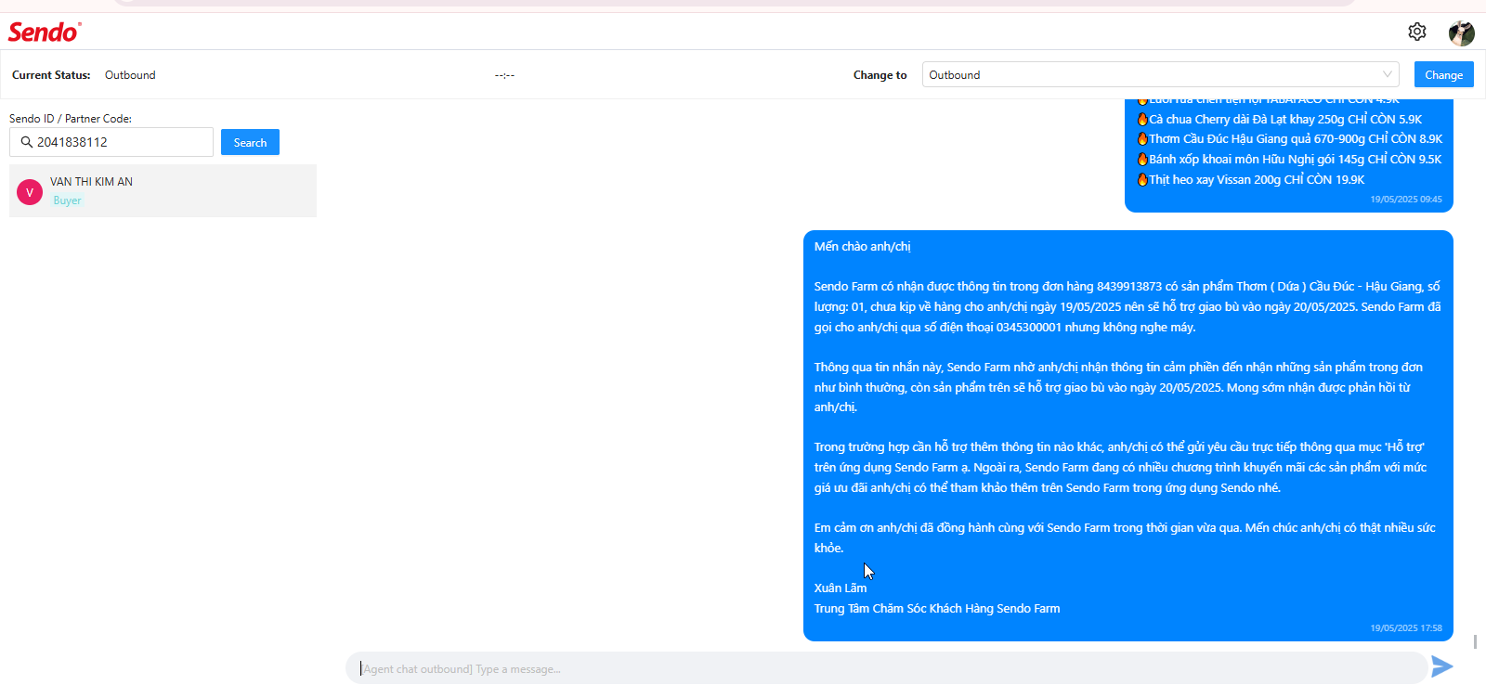Focus the Sendo ID / Partner Code input
Image resolution: width=1486 pixels, height=685 pixels.
(x=111, y=142)
